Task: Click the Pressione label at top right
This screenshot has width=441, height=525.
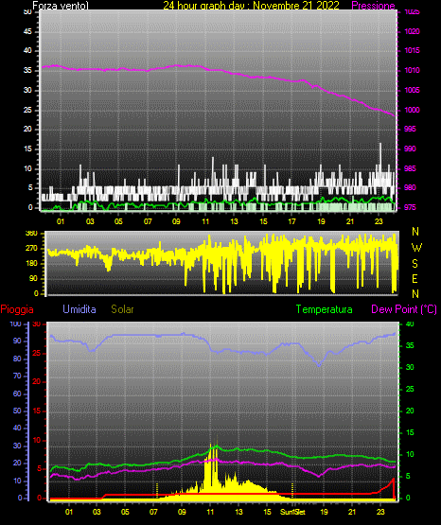Action: (x=373, y=5)
